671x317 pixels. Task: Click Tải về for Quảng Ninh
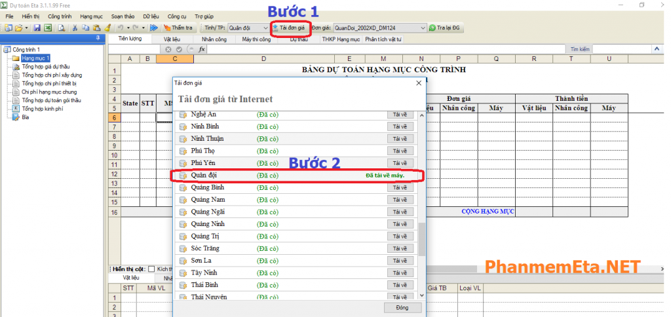pyautogui.click(x=400, y=224)
